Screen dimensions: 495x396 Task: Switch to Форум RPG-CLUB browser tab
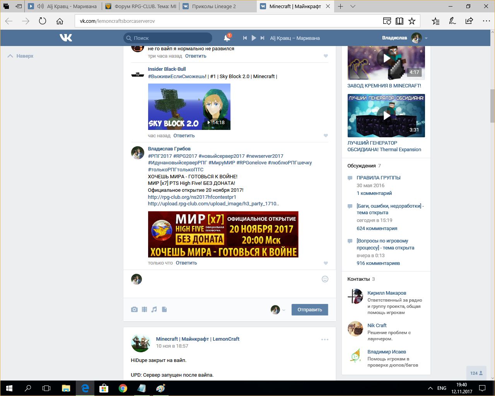(x=141, y=6)
